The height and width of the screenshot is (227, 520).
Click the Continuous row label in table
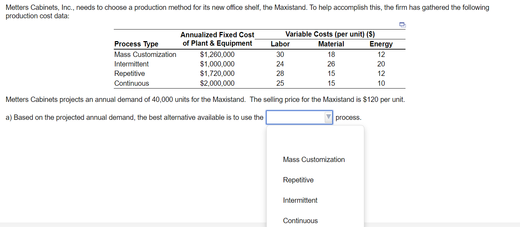[x=131, y=83]
